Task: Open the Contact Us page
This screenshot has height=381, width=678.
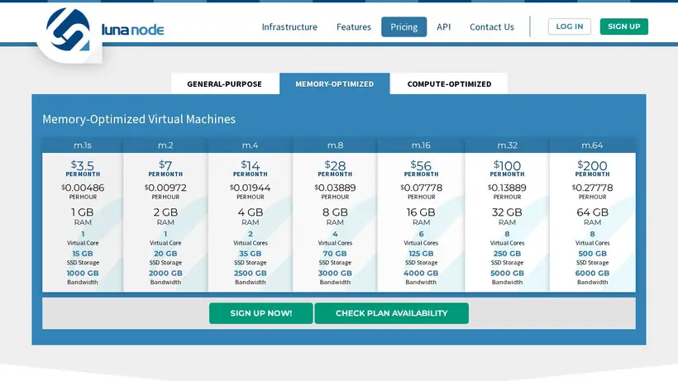Action: pos(492,26)
